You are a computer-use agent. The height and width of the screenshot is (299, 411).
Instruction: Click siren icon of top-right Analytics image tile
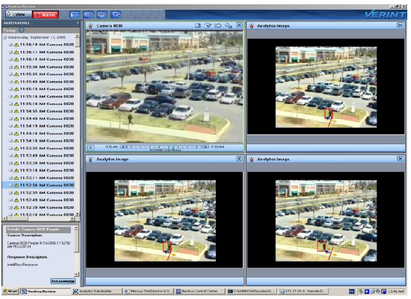point(252,26)
